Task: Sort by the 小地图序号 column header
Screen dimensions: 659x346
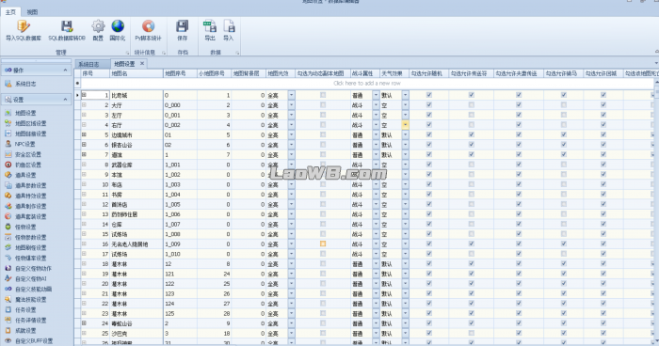Action: pos(215,73)
